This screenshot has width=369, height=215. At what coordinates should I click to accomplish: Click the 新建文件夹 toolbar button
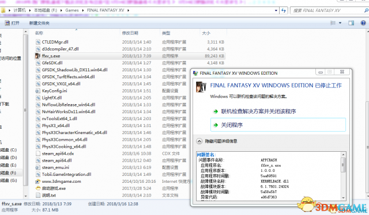pyautogui.click(x=39, y=23)
